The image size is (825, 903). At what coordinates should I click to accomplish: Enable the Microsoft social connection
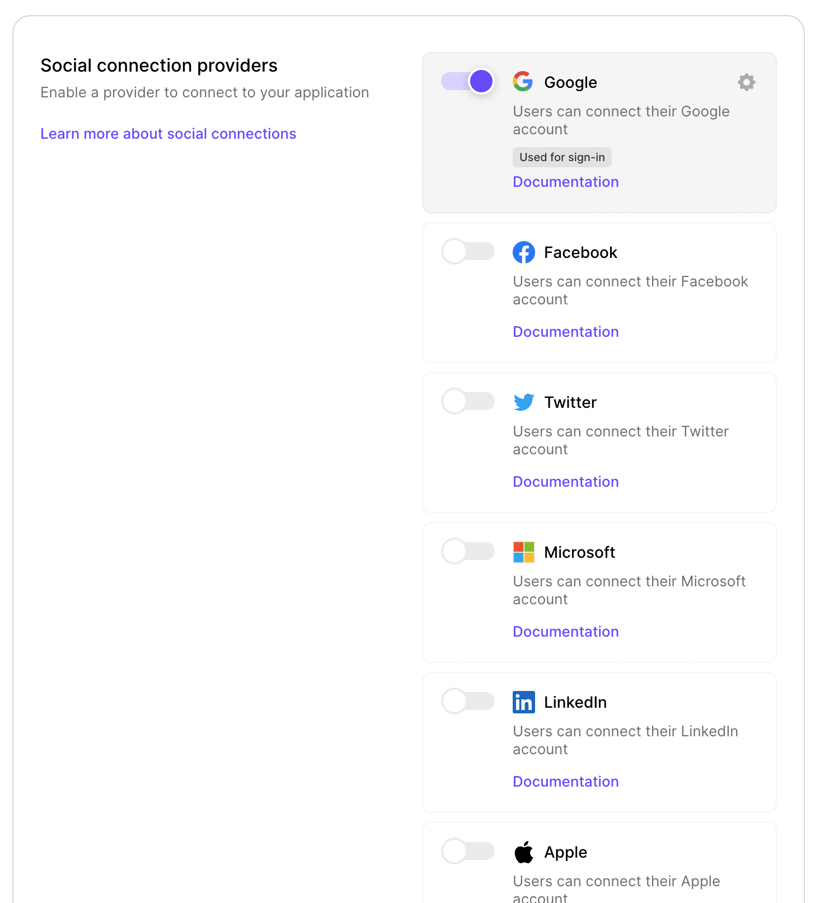click(468, 551)
